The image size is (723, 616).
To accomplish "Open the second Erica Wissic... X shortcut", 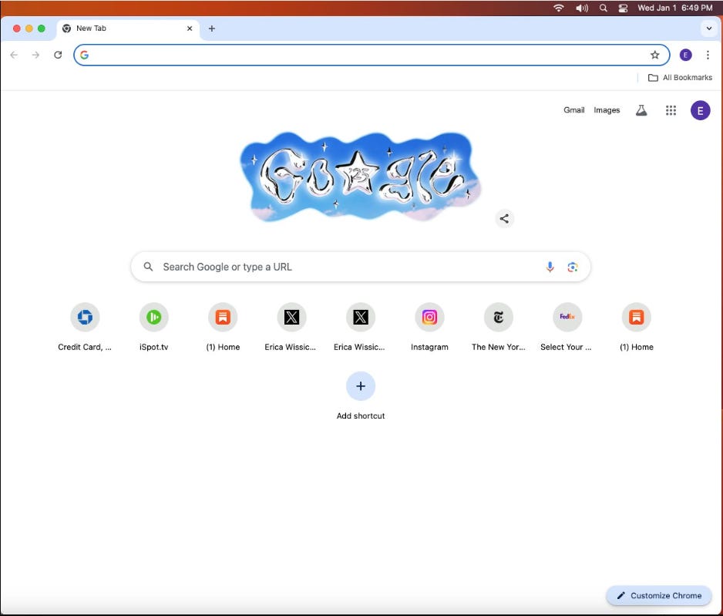I will [x=361, y=328].
